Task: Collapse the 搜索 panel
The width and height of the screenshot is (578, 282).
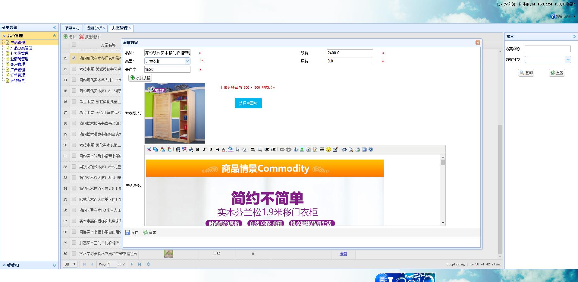Action: pos(574,36)
